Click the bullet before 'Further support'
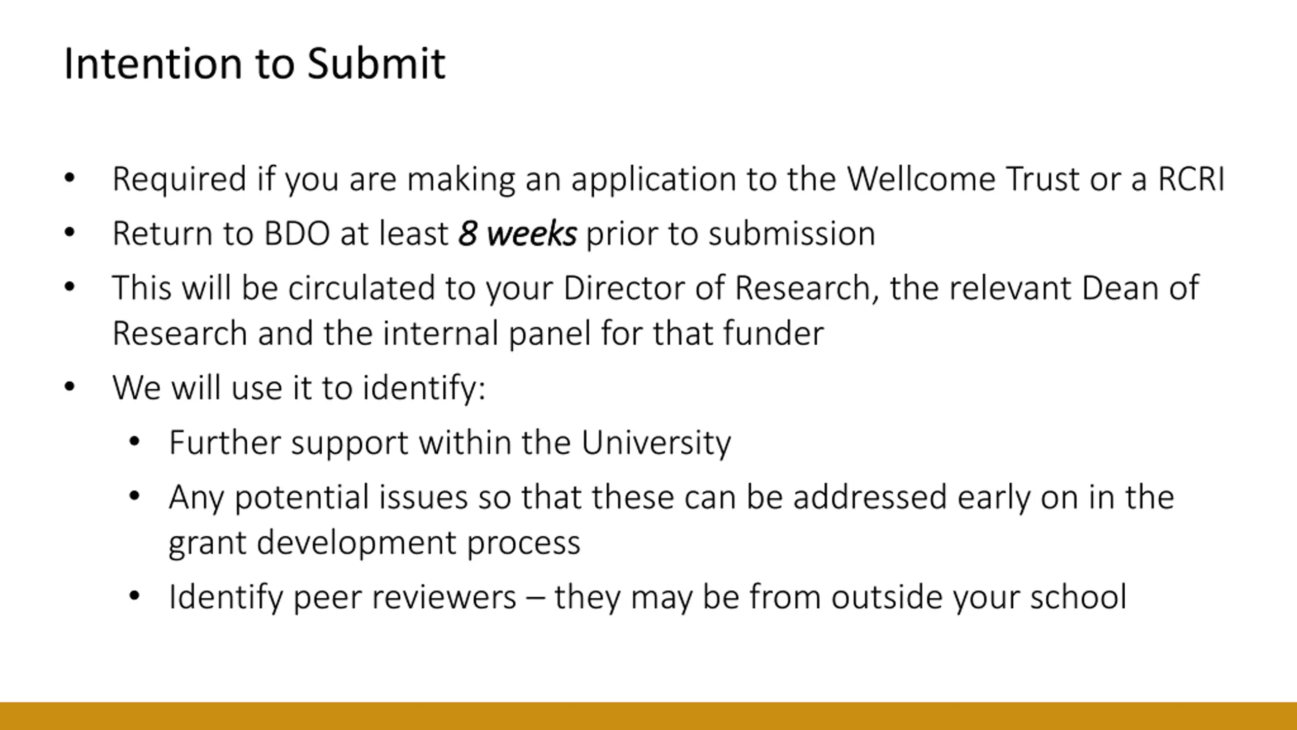 [134, 442]
